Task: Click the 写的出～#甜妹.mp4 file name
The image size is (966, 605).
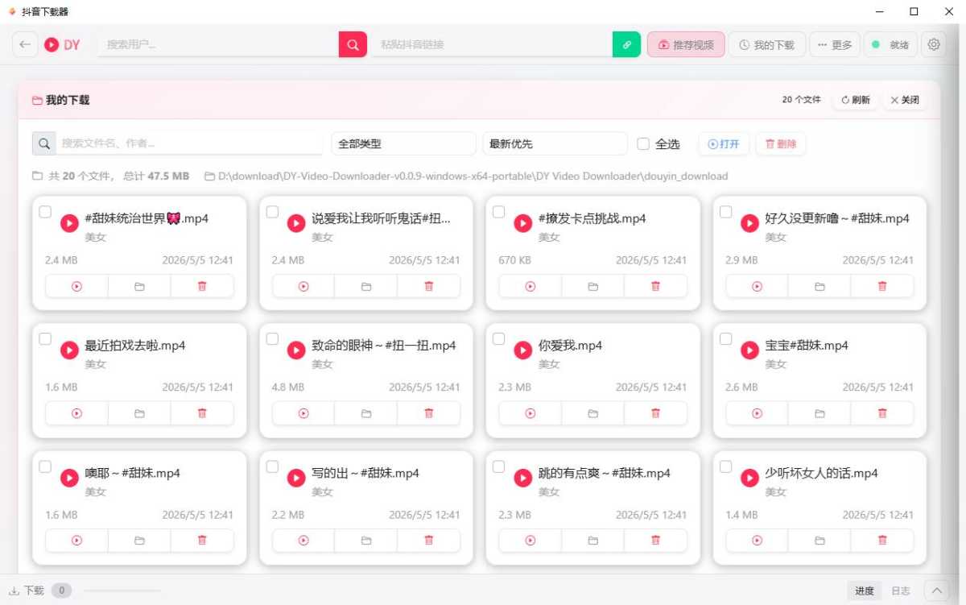Action: pyautogui.click(x=365, y=473)
